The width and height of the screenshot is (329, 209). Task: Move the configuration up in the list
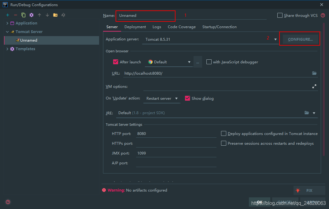click(39, 15)
